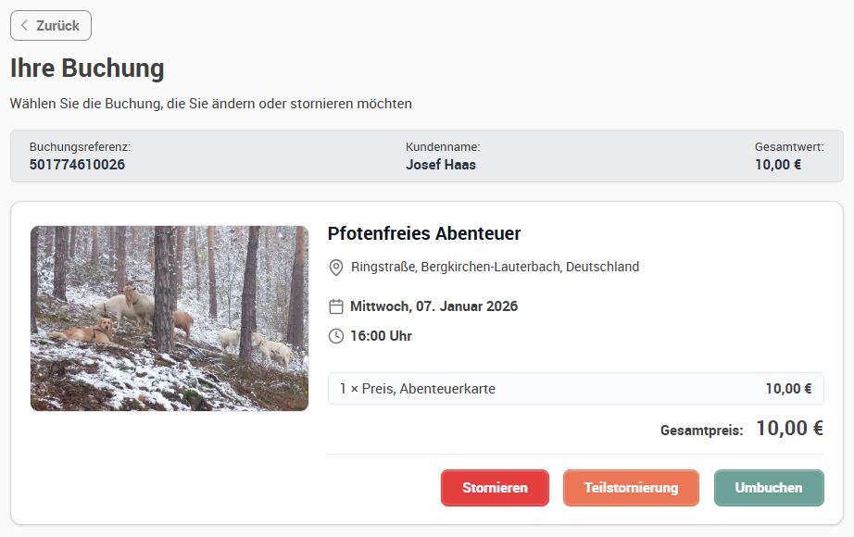
Task: Click the date Mittwoch, 07. Januar 2026
Action: point(433,306)
